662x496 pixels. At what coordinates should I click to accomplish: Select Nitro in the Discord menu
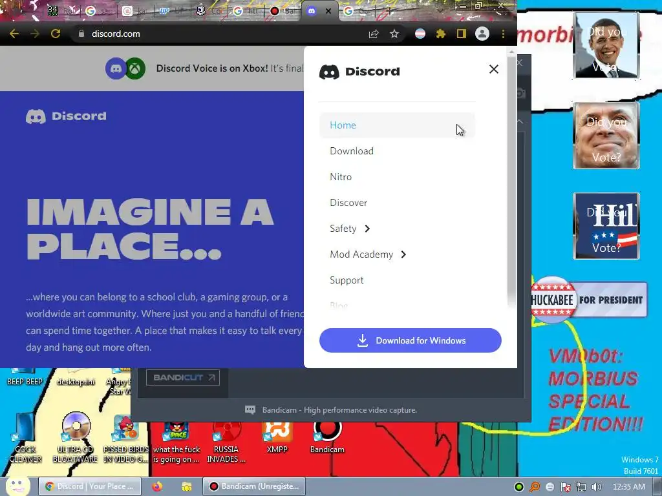pyautogui.click(x=341, y=177)
